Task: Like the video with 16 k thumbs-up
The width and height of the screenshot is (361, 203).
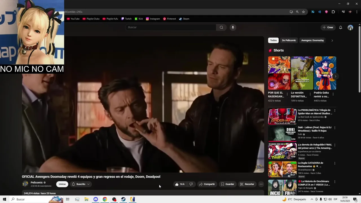Action: tap(180, 184)
